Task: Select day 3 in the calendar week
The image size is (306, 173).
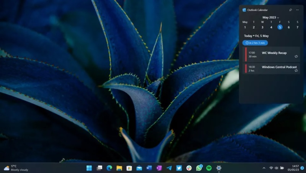Action: tap(262, 27)
